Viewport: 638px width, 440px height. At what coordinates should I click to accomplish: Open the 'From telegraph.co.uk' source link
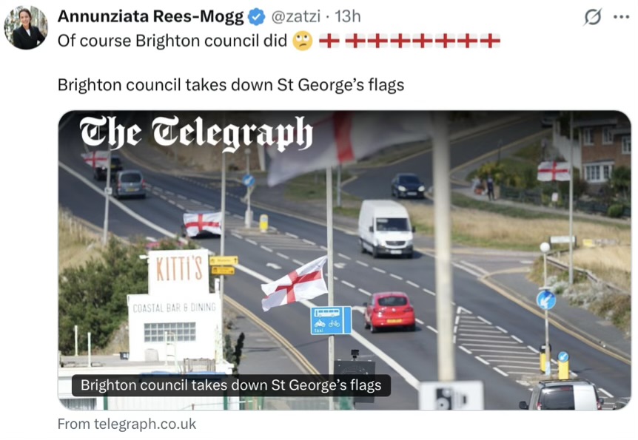(x=127, y=424)
